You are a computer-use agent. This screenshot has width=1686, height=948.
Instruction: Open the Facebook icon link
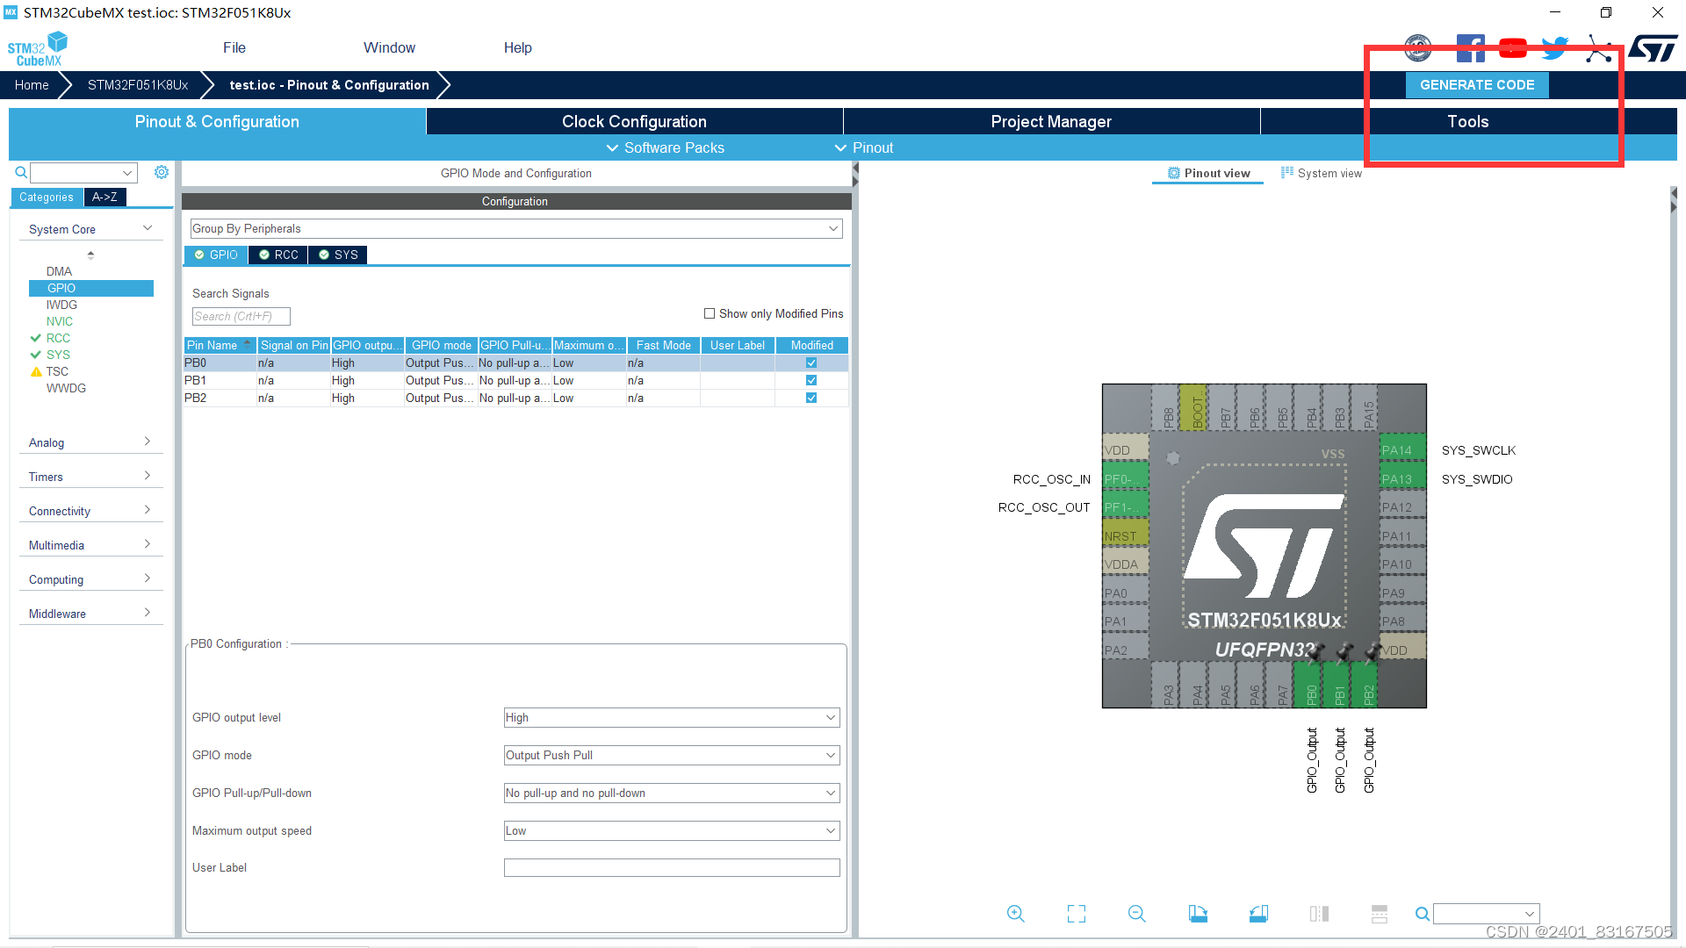[x=1470, y=48]
